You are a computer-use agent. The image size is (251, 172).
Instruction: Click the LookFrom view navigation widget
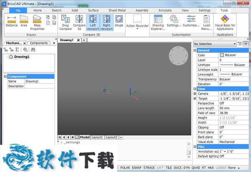(x=179, y=56)
